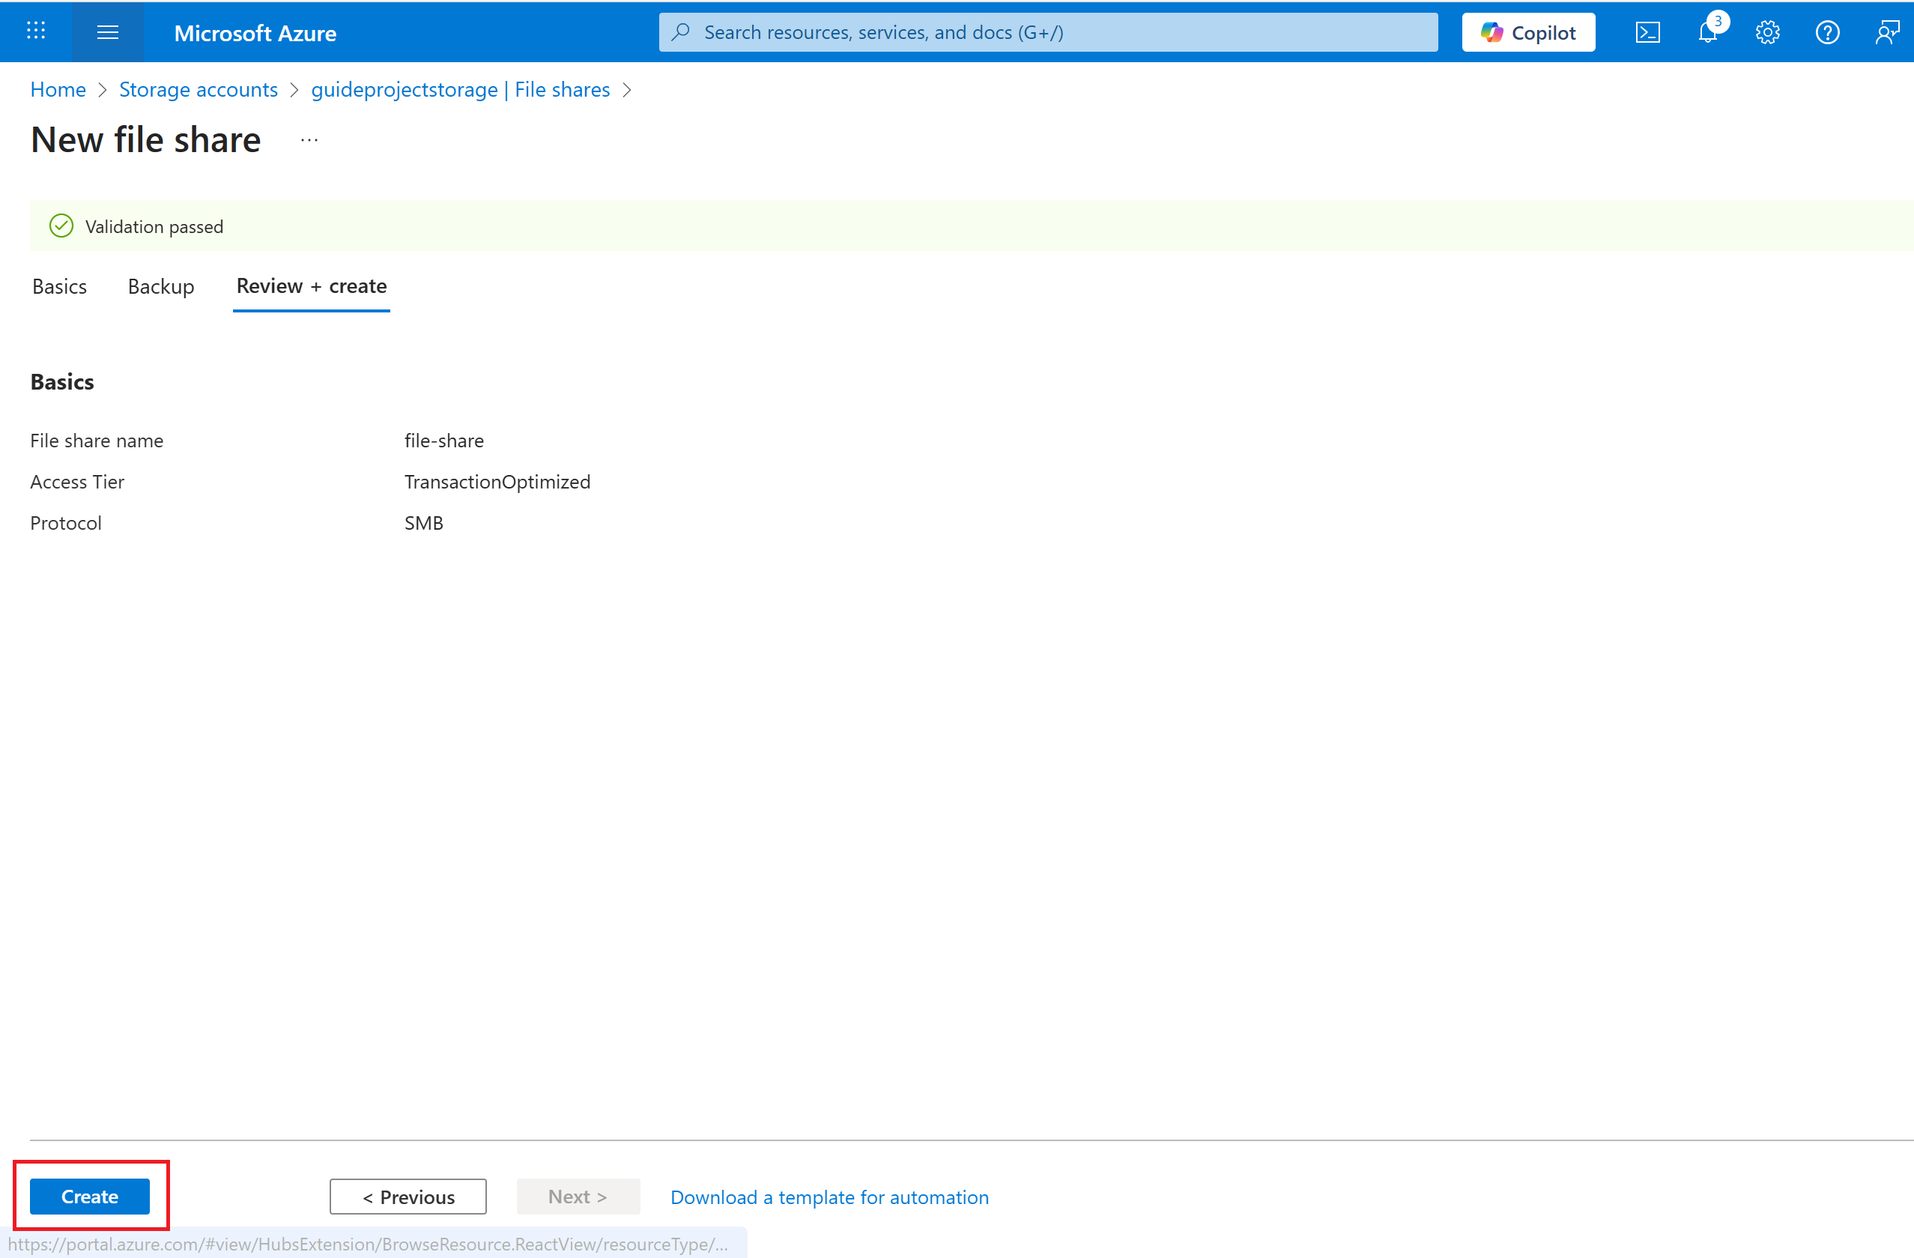Go back with the Previous button
Viewport: 1914px width, 1258px height.
coord(408,1196)
